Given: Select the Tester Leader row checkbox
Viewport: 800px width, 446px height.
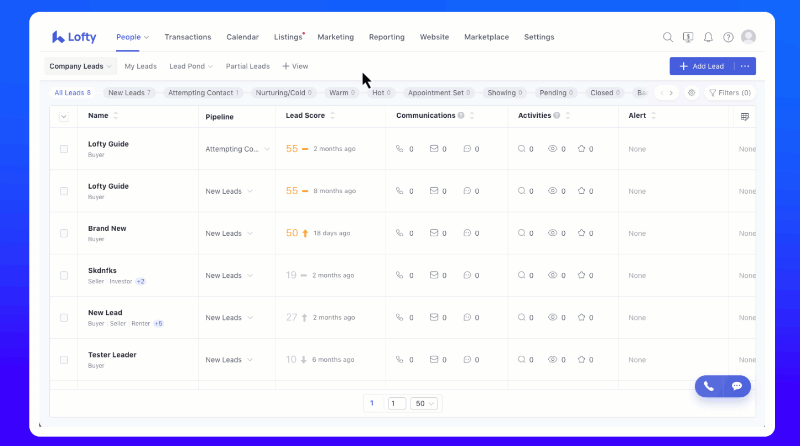Looking at the screenshot, I should point(64,360).
